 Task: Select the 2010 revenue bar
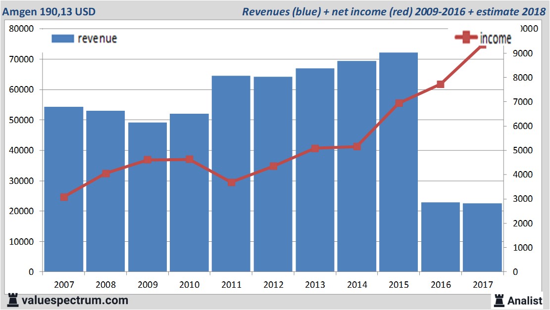coord(190,193)
